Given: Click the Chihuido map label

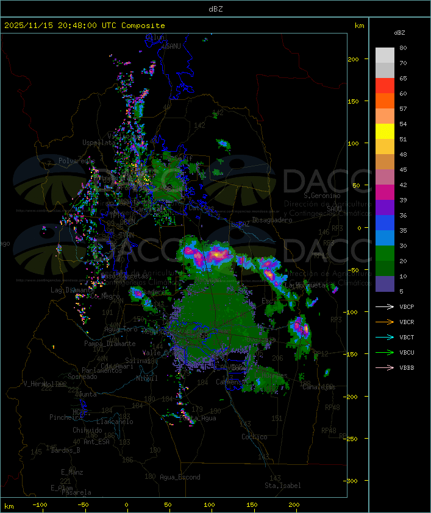Looking at the screenshot, I should pyautogui.click(x=87, y=430).
